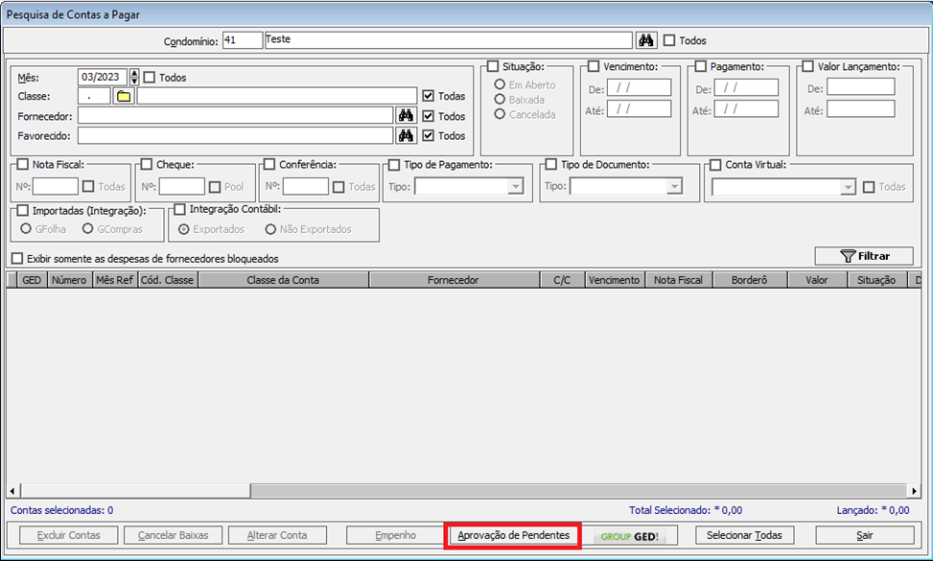The image size is (933, 561).
Task: Enable the Pagamento filter checkbox
Action: click(x=700, y=66)
